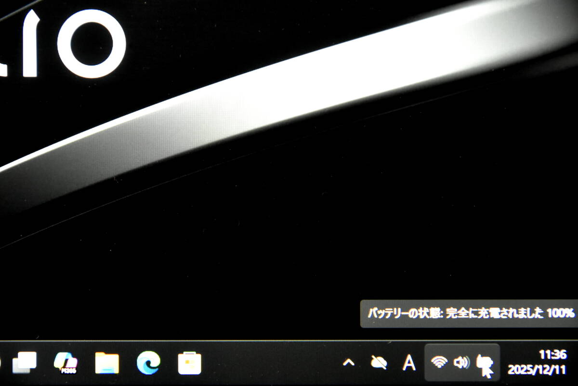Toggle the IME input mode A indicator
578x386 pixels.
[x=409, y=362]
